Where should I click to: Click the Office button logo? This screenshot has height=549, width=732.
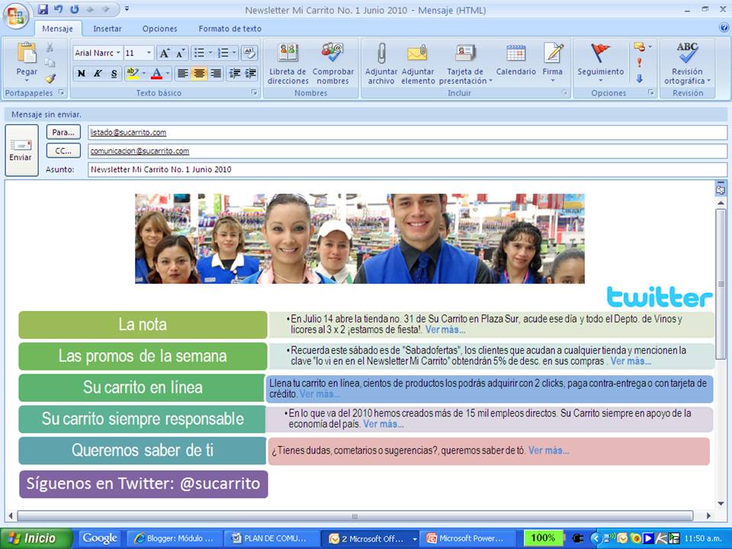16,16
